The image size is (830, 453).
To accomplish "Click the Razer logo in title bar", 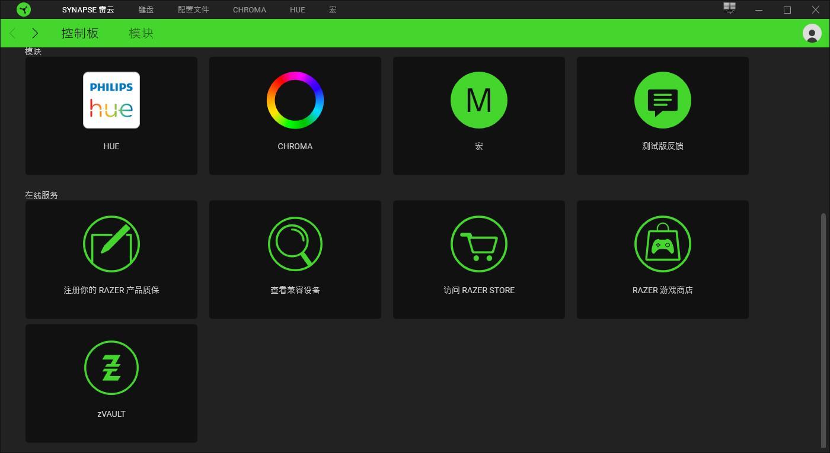I will (24, 9).
